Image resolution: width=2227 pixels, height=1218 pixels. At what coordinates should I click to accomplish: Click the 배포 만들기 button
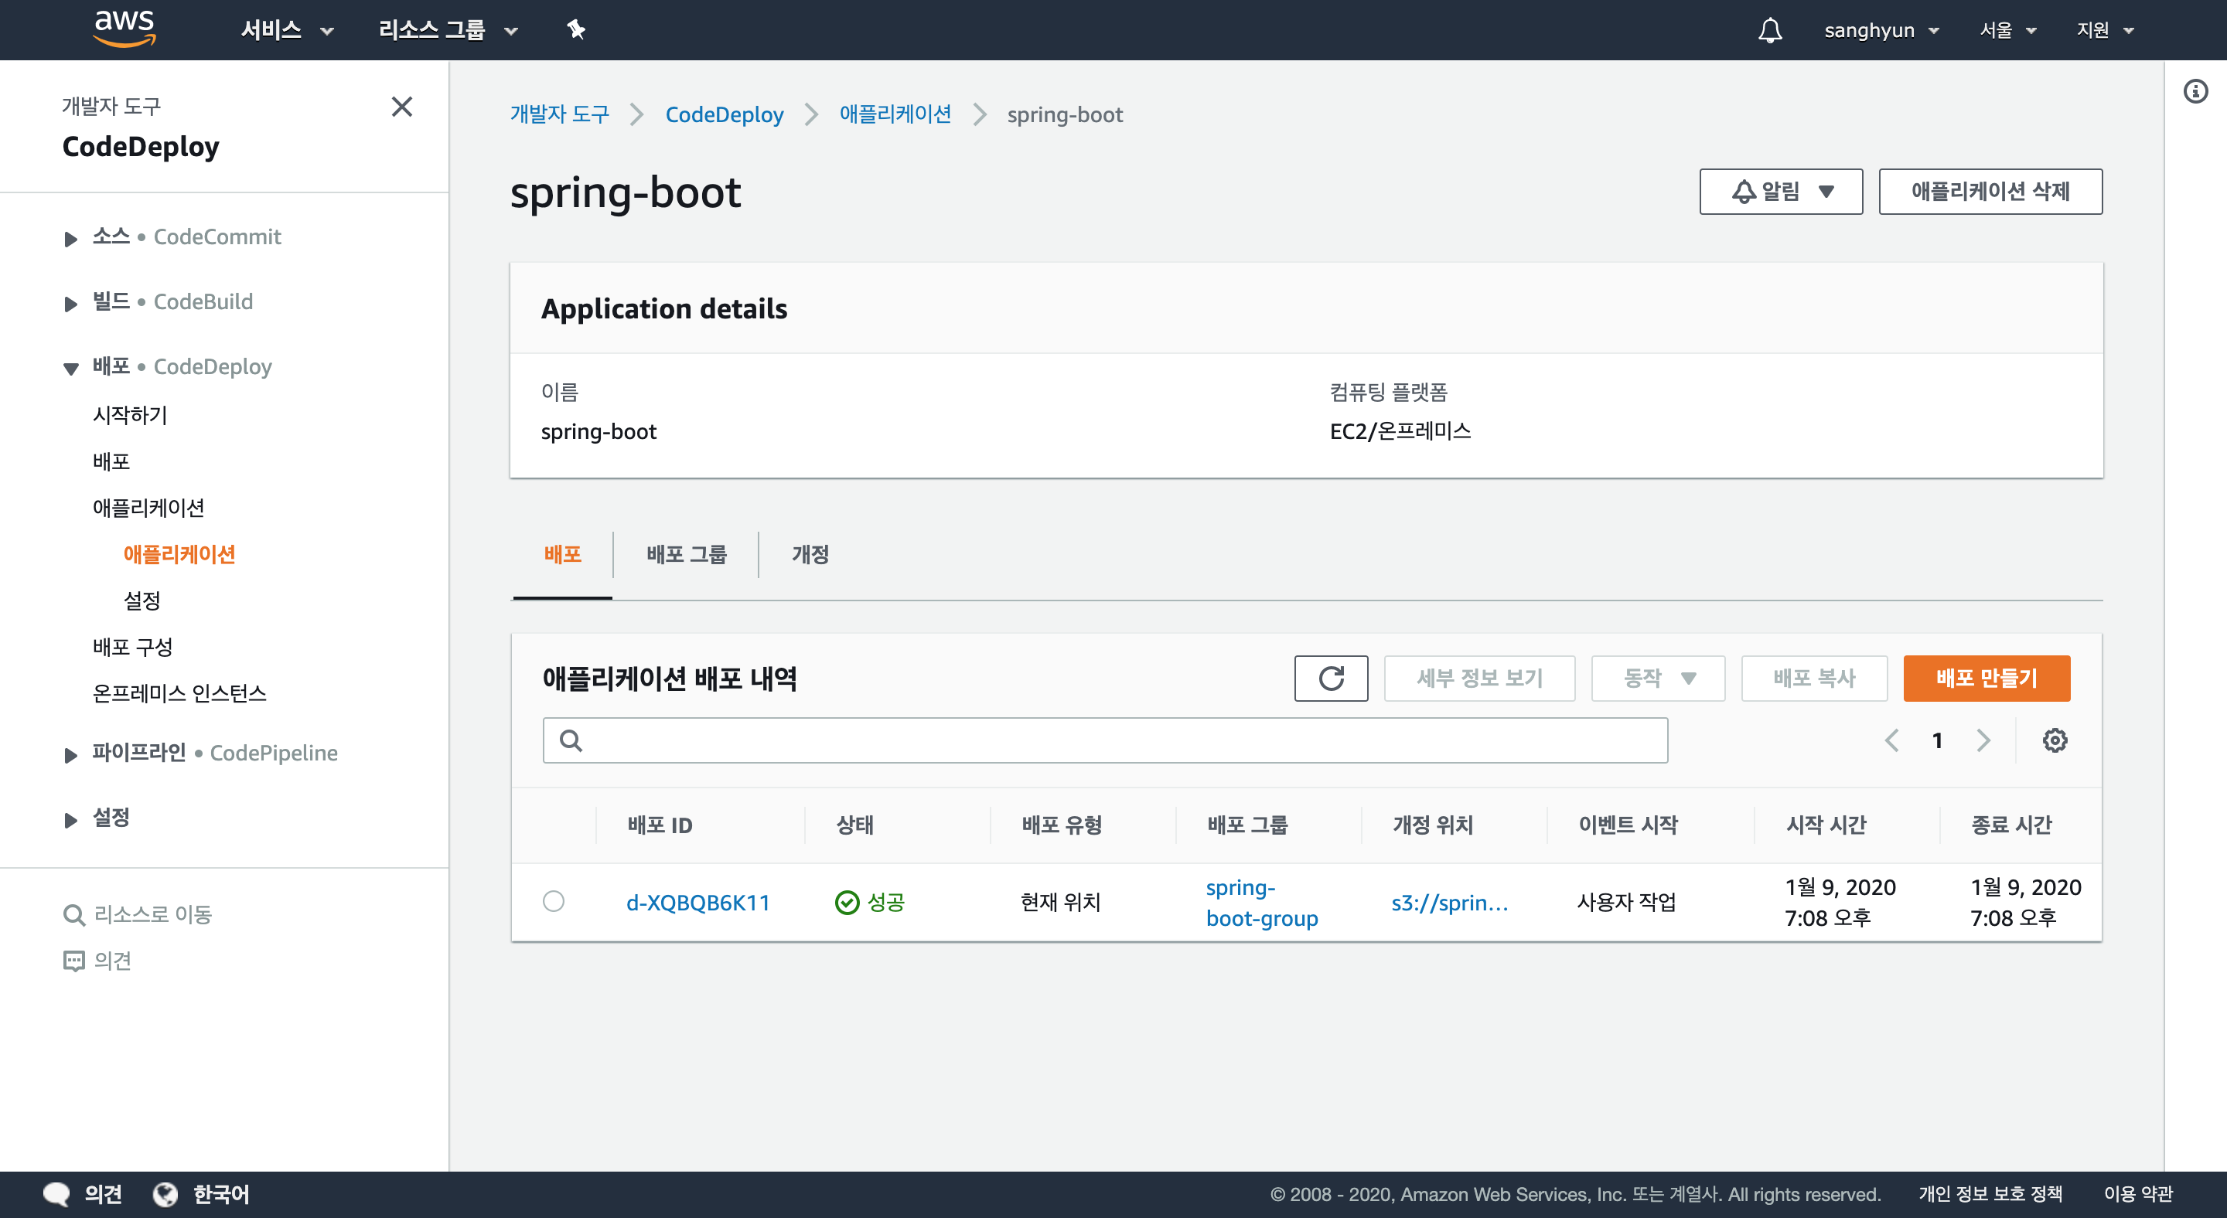coord(1986,678)
